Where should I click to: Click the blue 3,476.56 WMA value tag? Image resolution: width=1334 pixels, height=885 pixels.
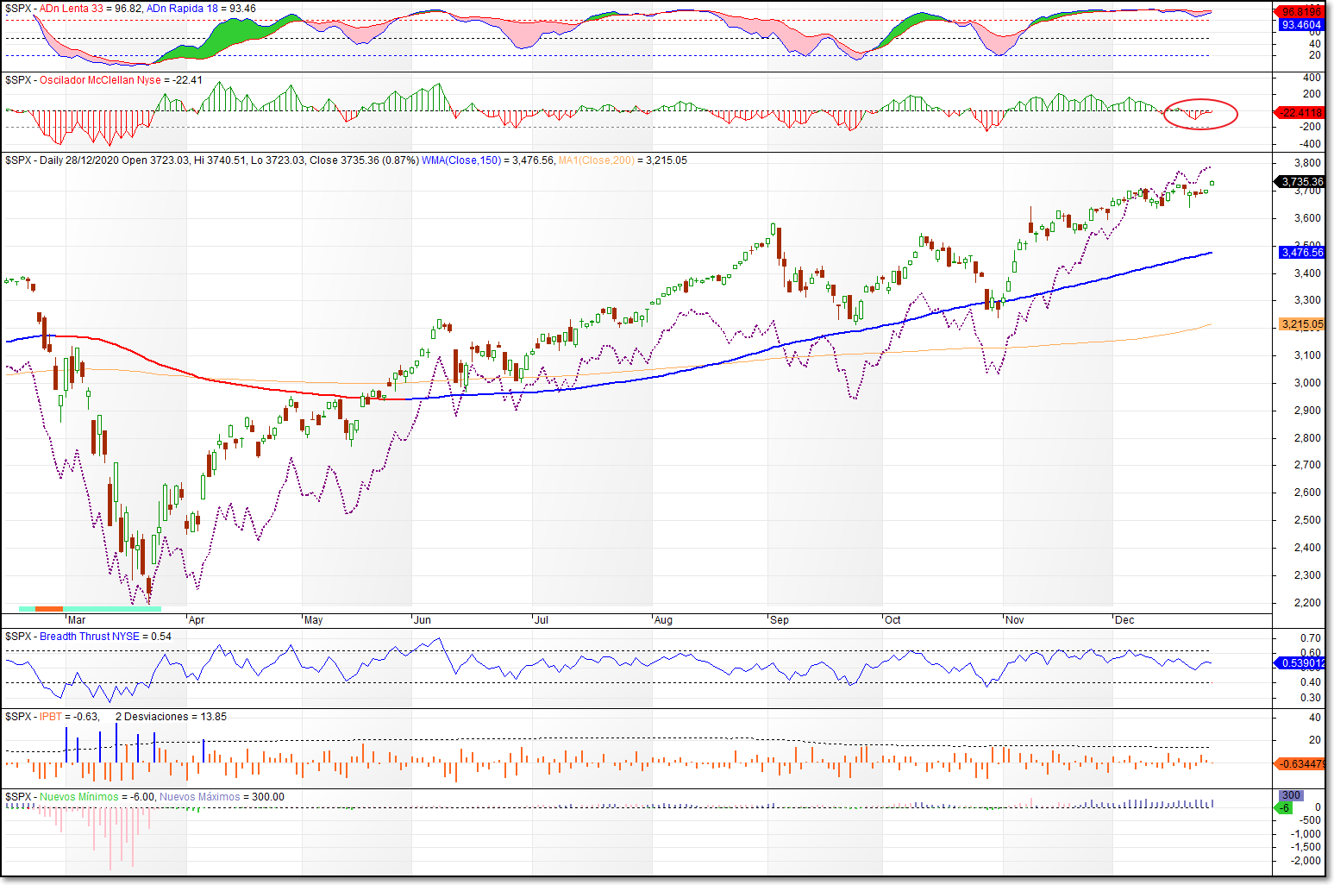[1301, 253]
